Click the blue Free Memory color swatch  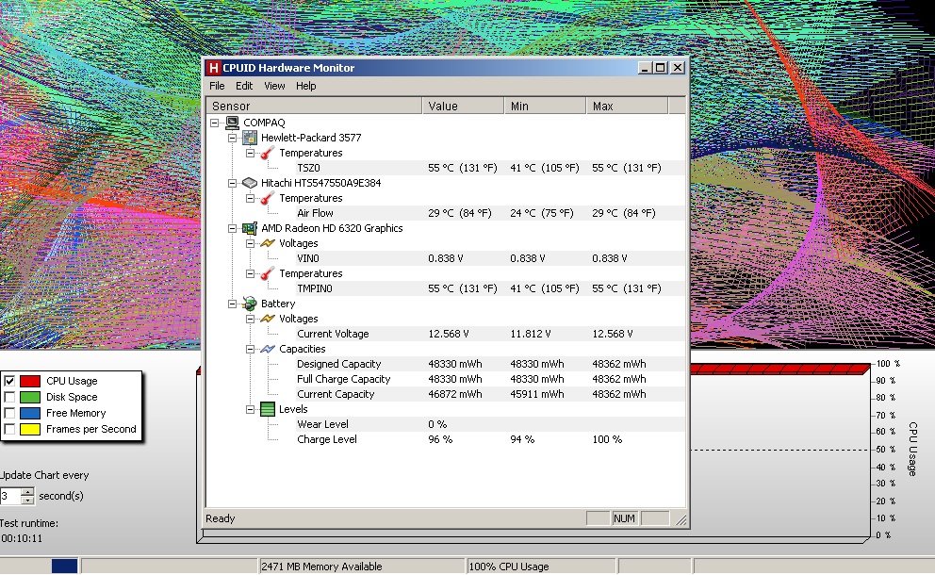pos(30,414)
